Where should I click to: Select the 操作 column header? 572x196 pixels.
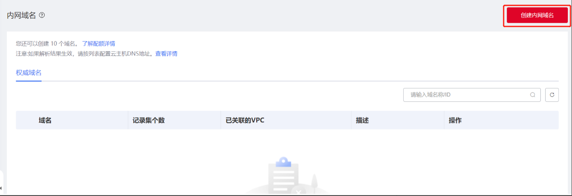coord(455,121)
